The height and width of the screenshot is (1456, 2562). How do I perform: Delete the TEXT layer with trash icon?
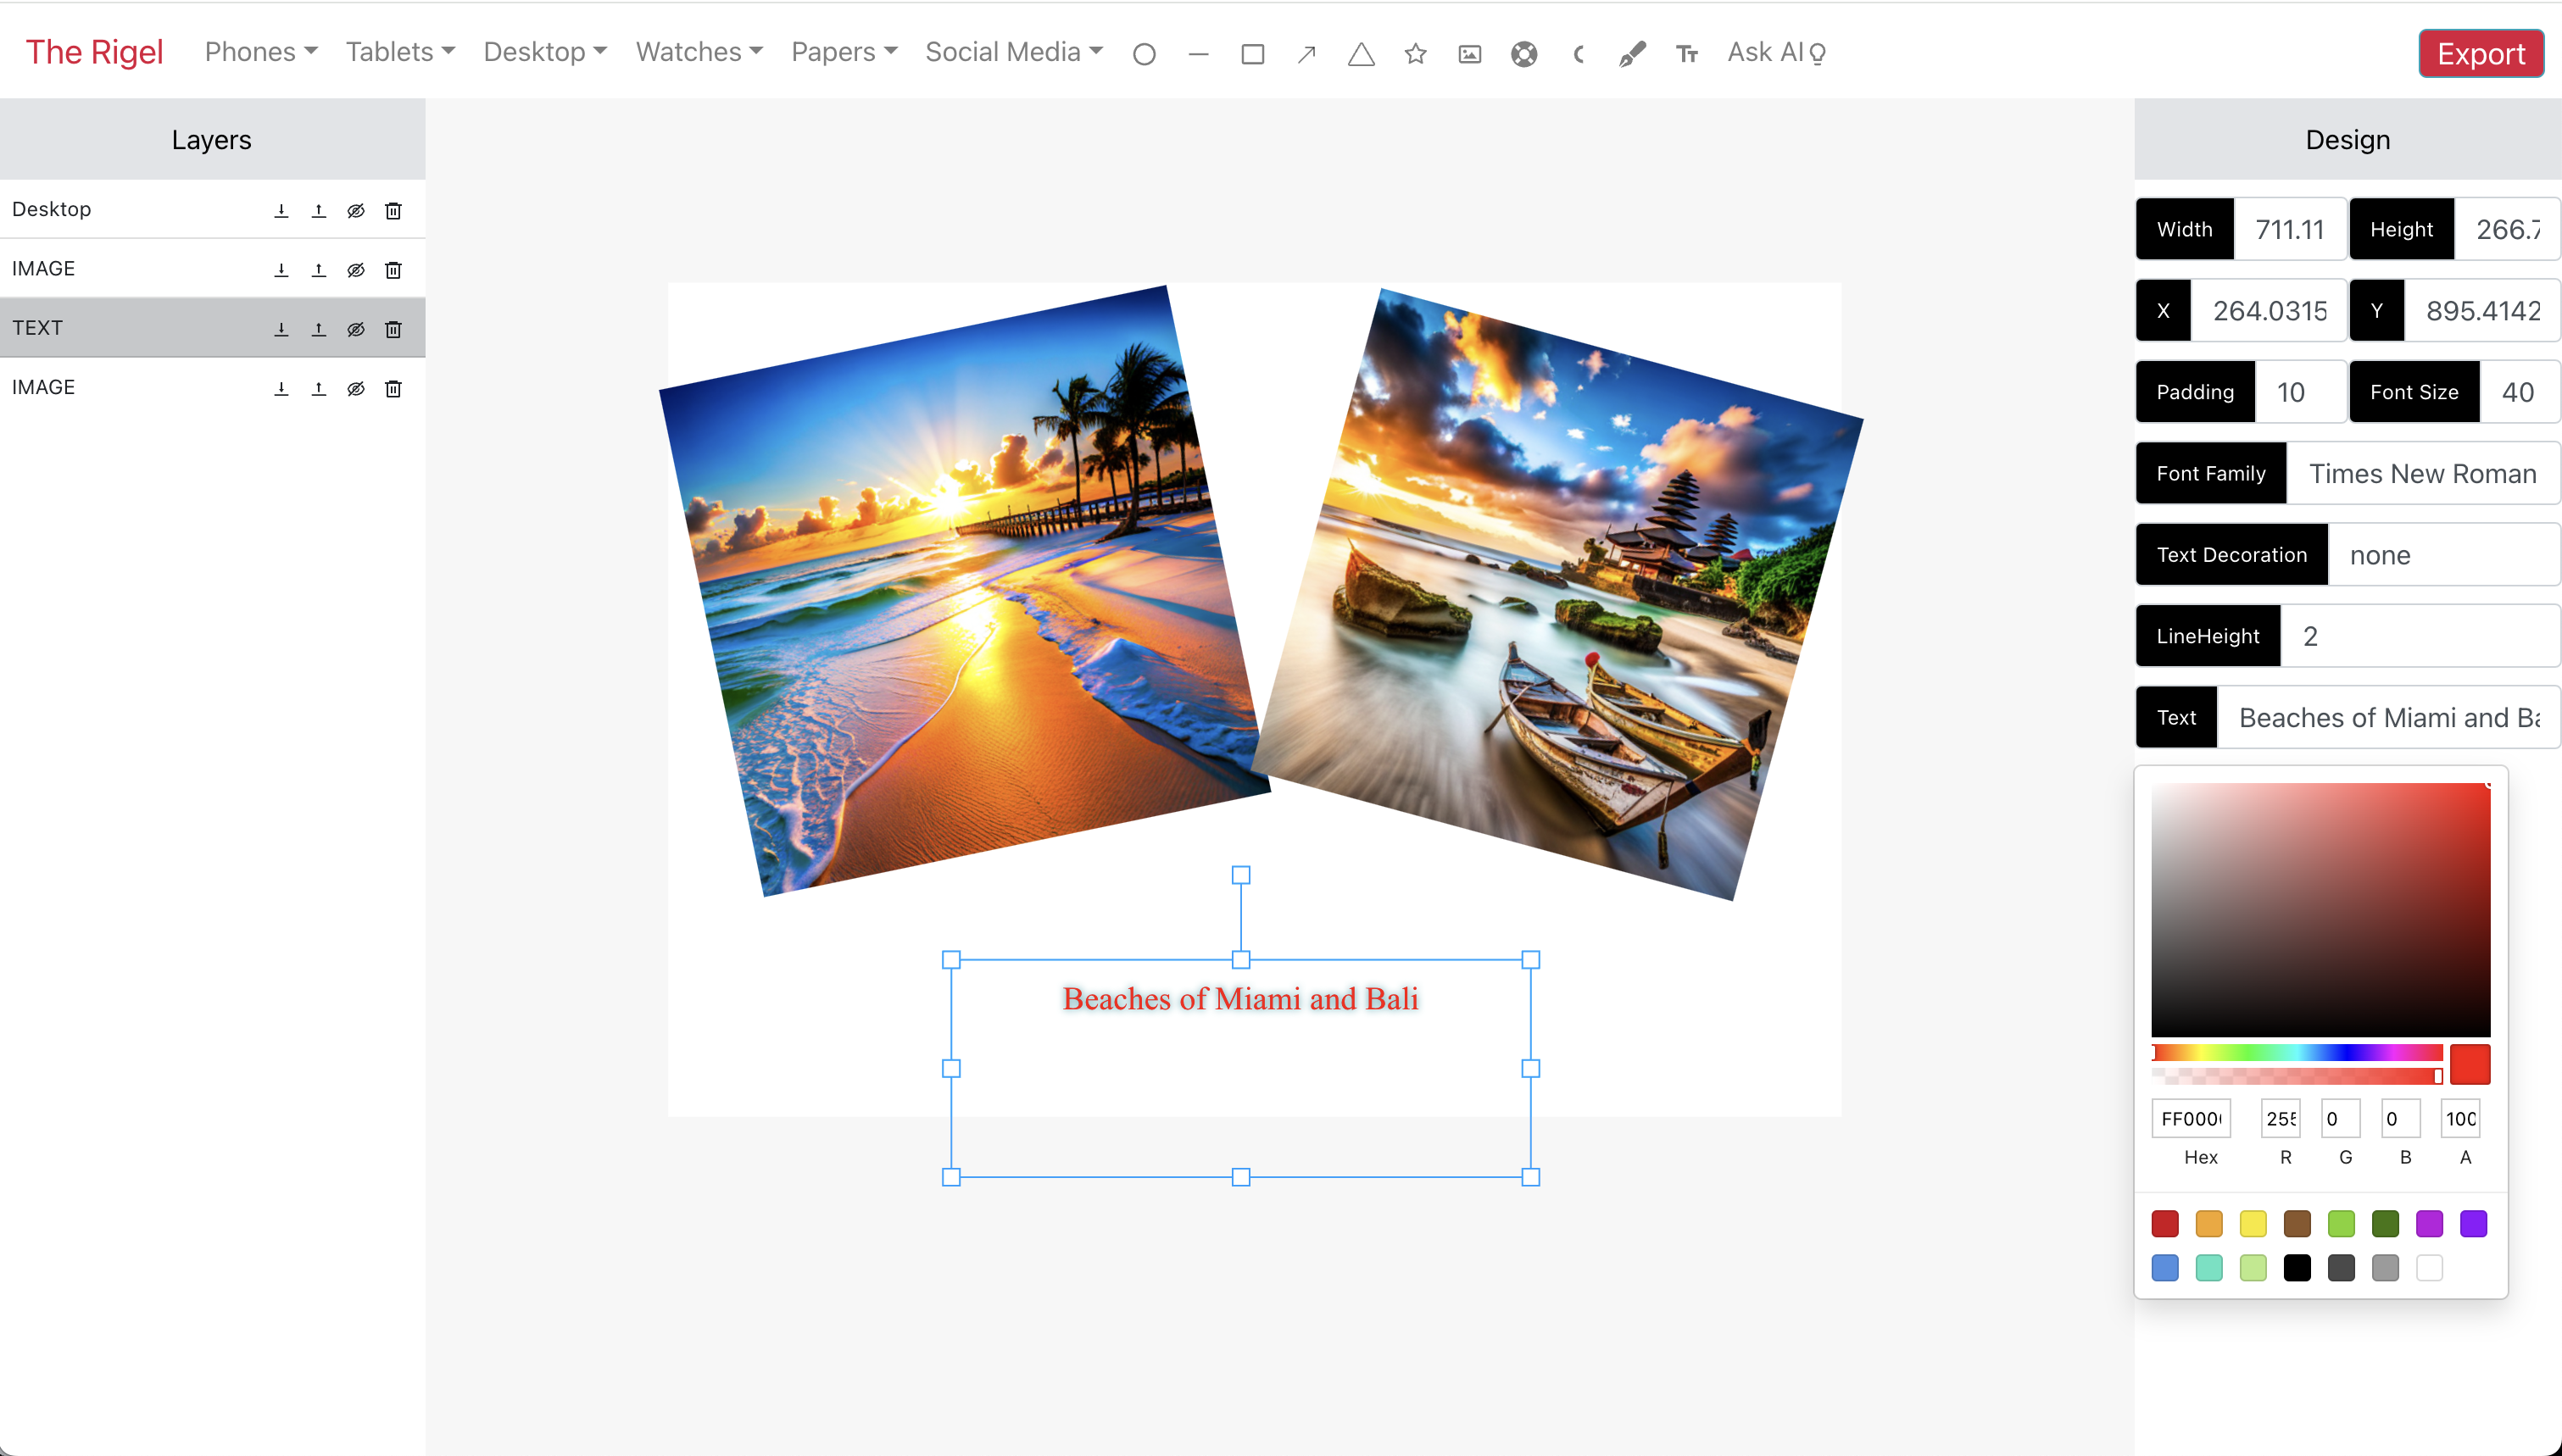click(x=393, y=329)
